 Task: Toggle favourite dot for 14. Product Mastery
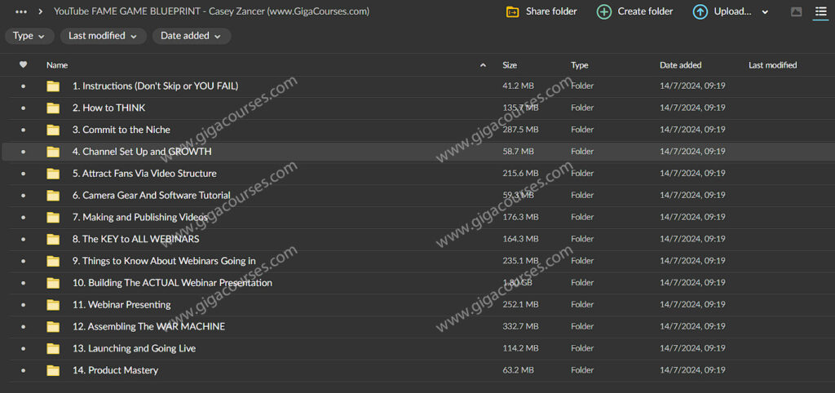pyautogui.click(x=23, y=370)
